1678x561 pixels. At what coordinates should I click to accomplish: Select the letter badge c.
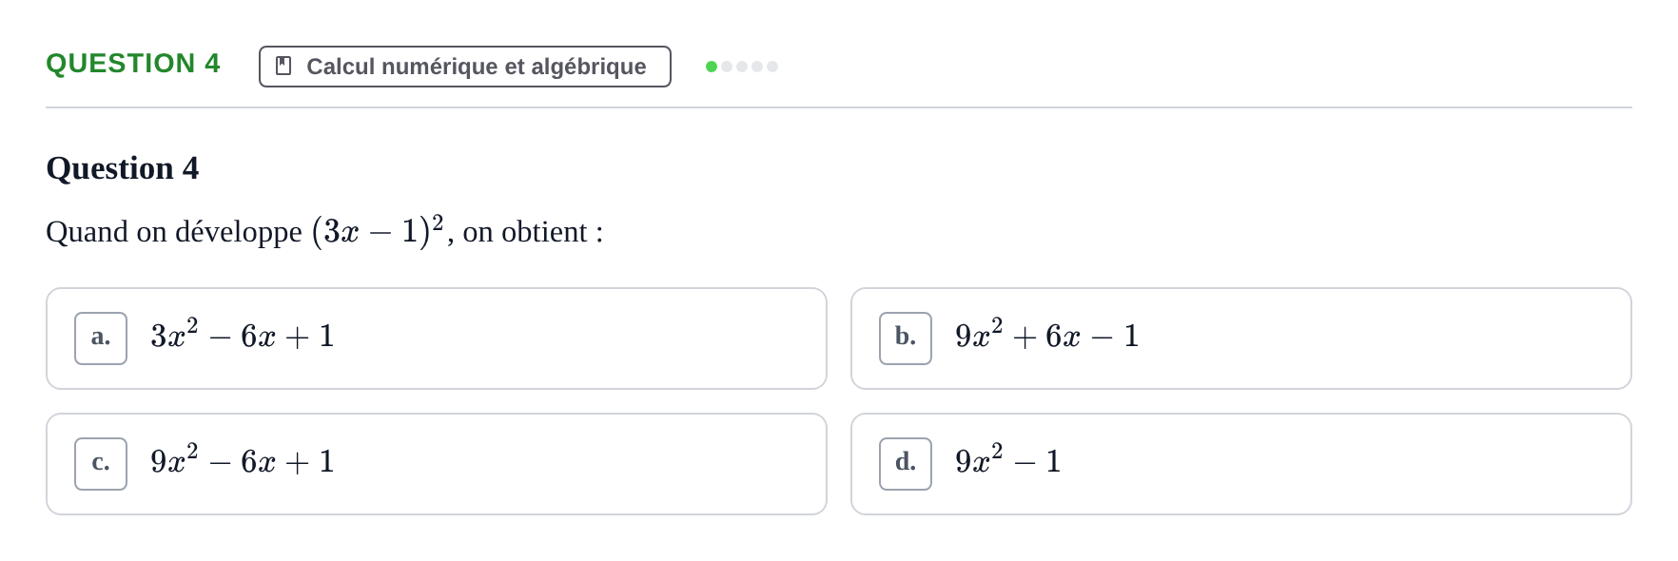101,464
